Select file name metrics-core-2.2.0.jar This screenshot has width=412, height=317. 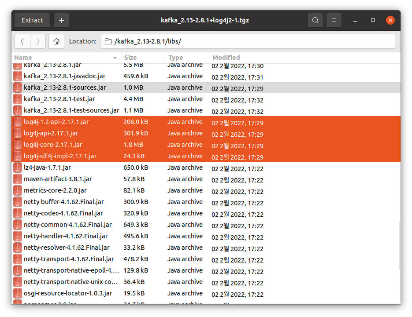55,190
